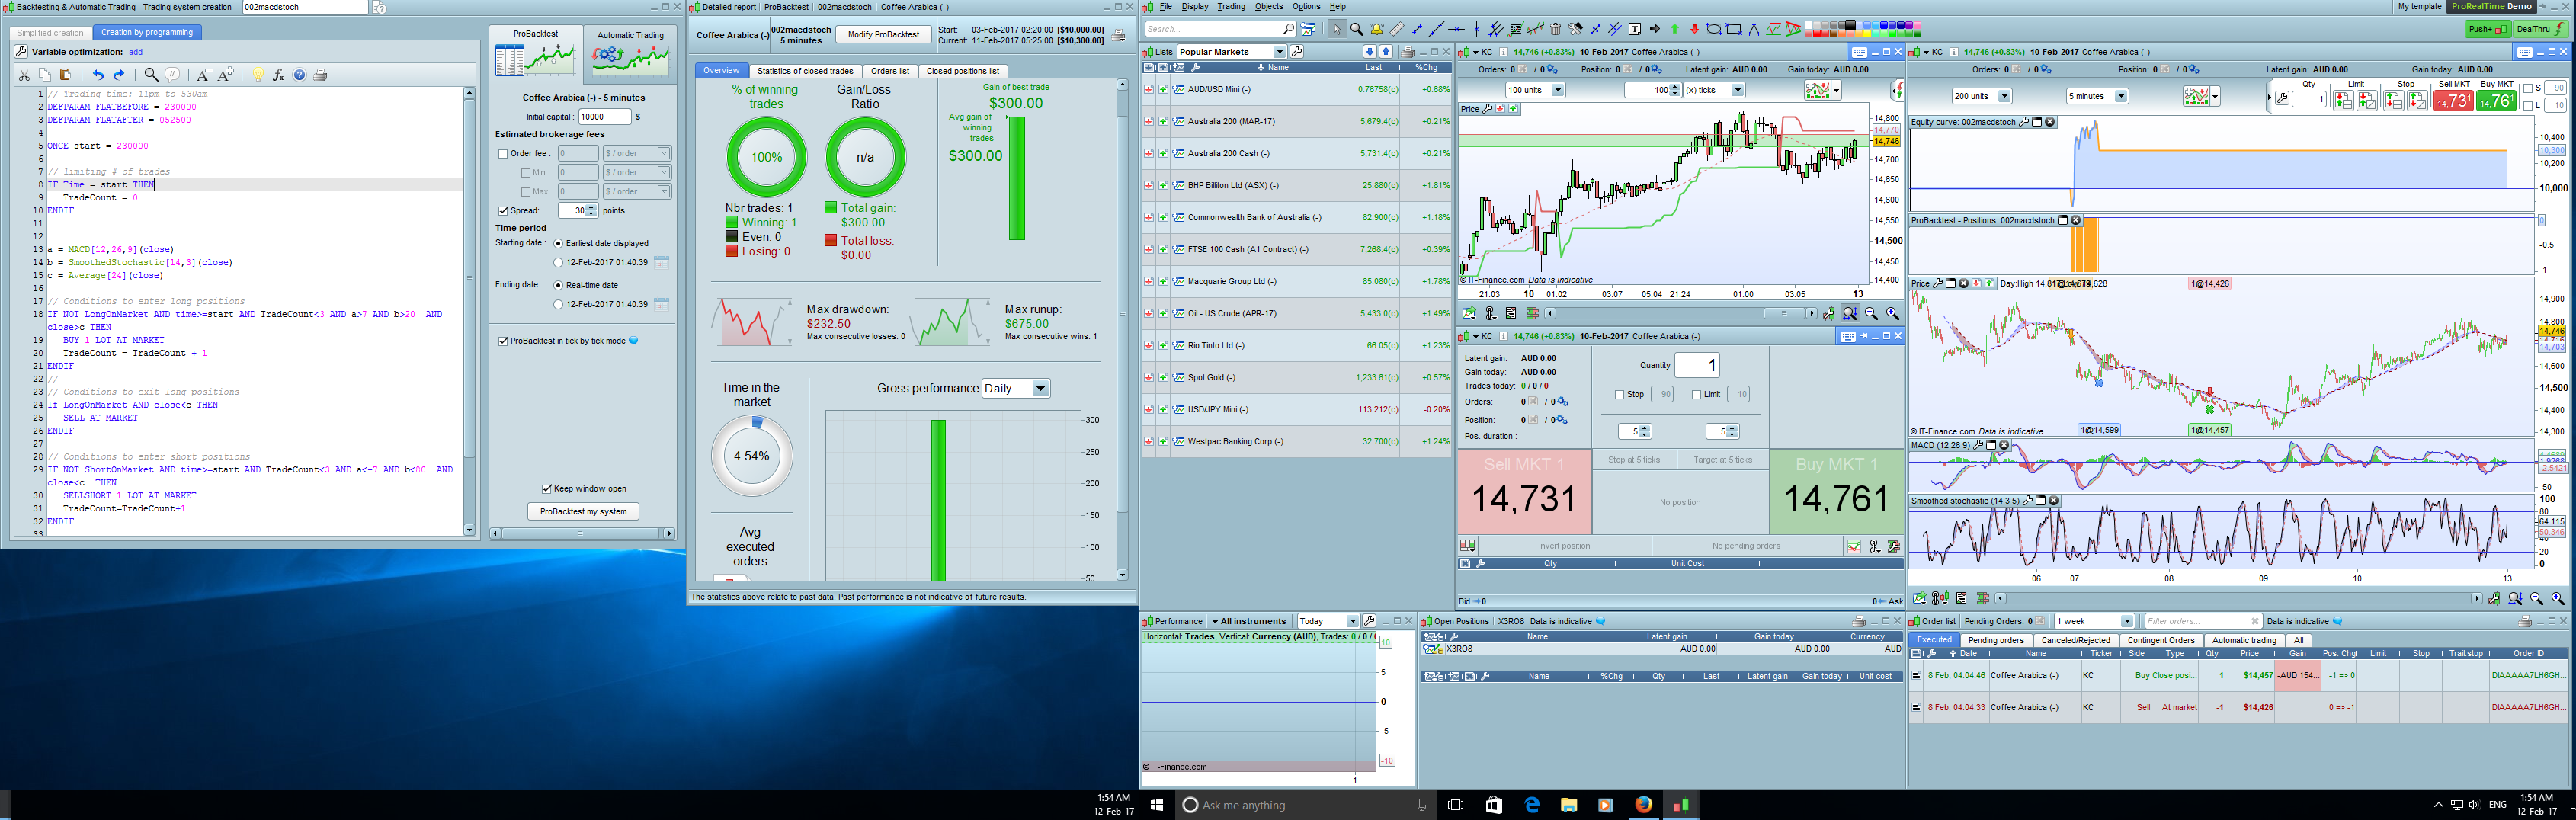Enable the Order fee checkbox
The width and height of the screenshot is (2576, 820).
click(503, 154)
